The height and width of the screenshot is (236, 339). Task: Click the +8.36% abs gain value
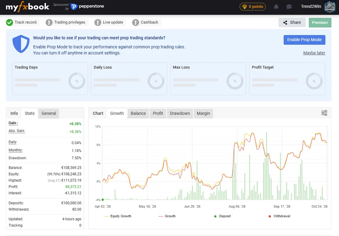click(75, 132)
